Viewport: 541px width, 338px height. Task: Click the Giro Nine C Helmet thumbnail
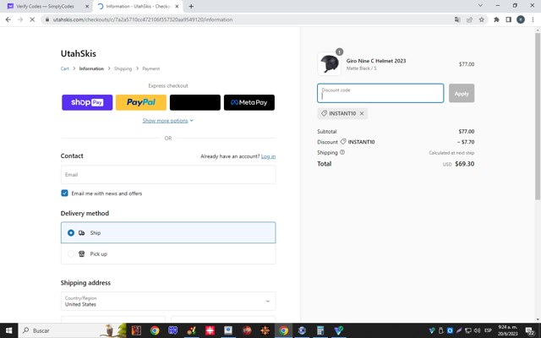coord(329,63)
